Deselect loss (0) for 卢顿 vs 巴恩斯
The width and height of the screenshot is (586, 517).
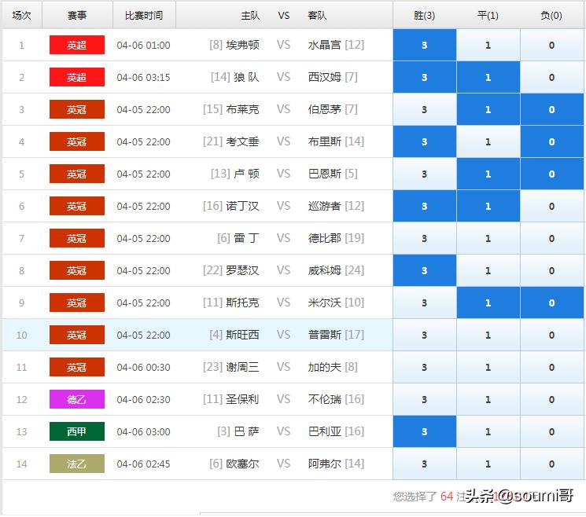click(551, 174)
